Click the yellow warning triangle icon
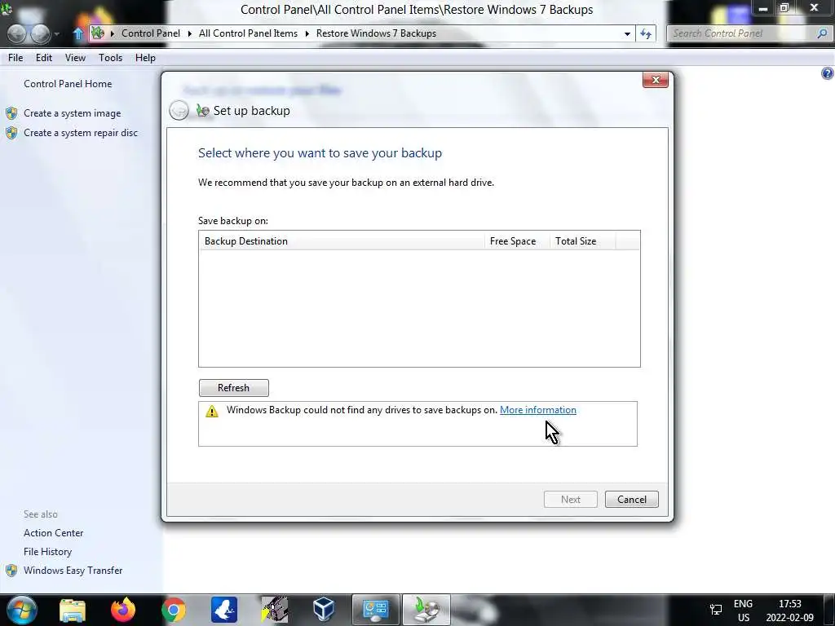 [212, 411]
